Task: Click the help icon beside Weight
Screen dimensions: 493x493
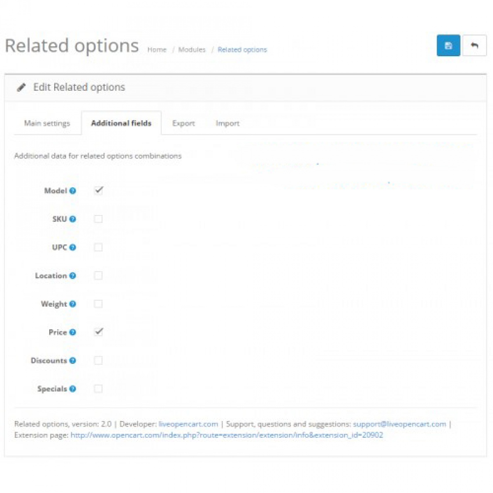Action: pyautogui.click(x=73, y=304)
